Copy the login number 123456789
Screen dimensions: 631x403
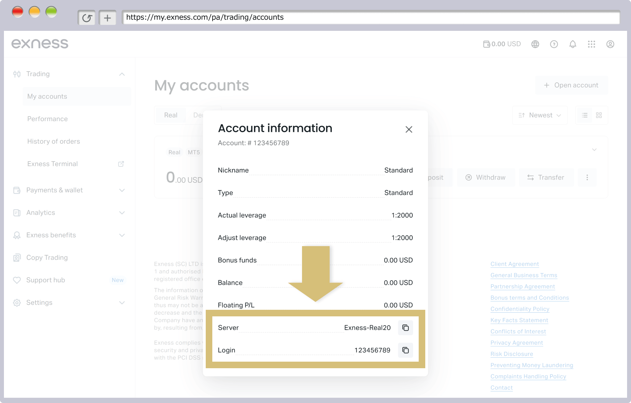point(406,350)
